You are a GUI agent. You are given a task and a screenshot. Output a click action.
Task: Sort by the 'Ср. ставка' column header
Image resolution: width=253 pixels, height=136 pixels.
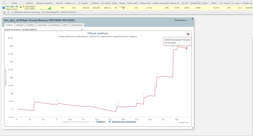(x=83, y=3)
